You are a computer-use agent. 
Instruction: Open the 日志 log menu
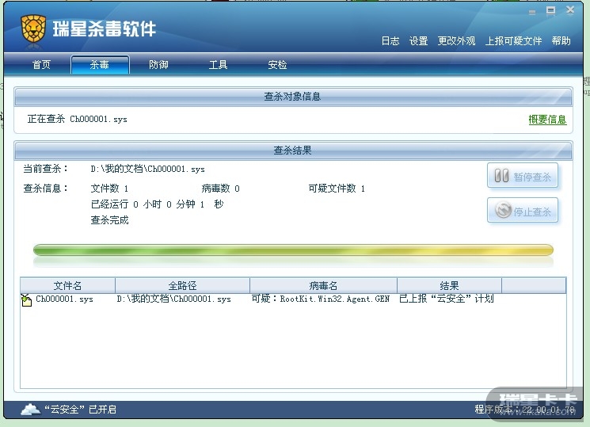(390, 40)
